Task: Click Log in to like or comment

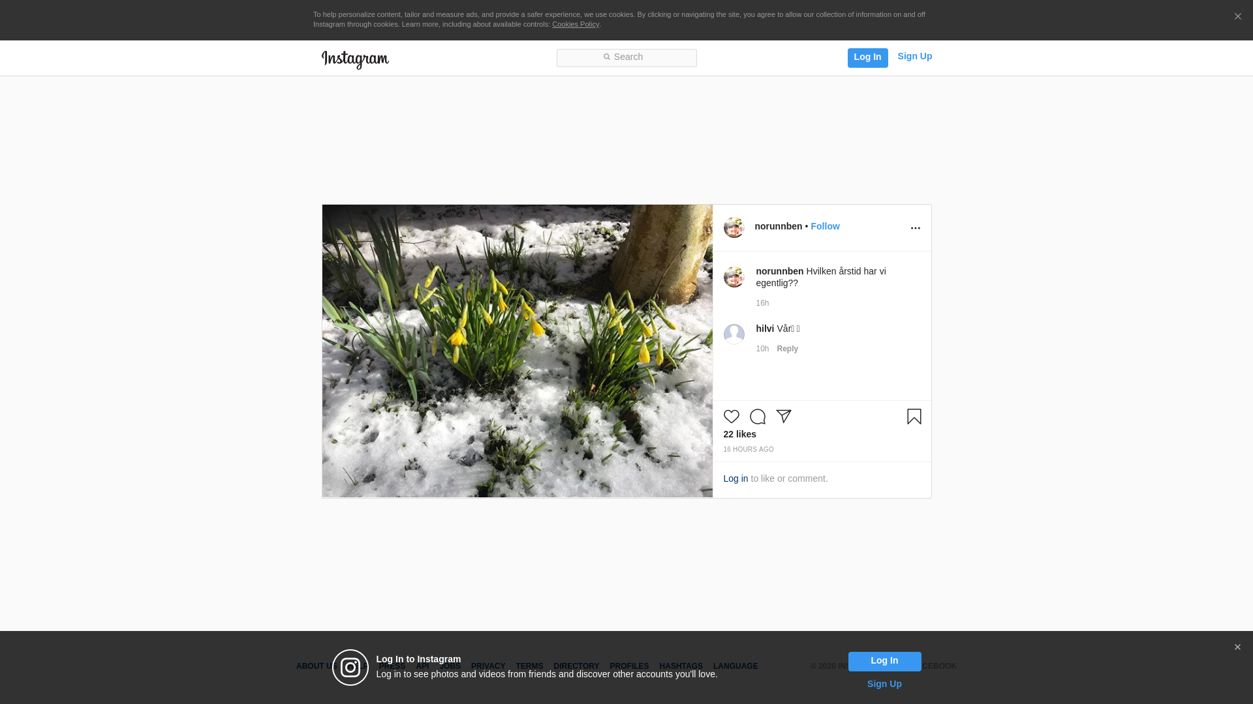Action: click(735, 479)
